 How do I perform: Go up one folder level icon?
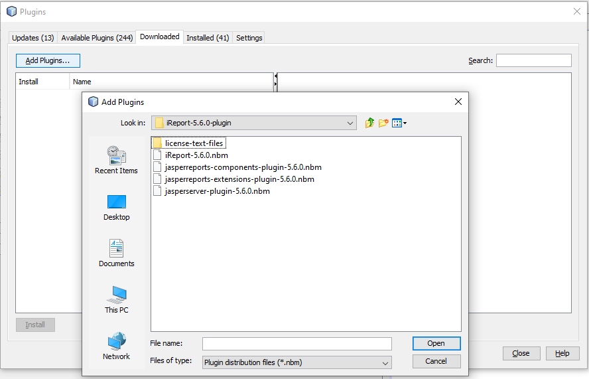click(x=369, y=123)
